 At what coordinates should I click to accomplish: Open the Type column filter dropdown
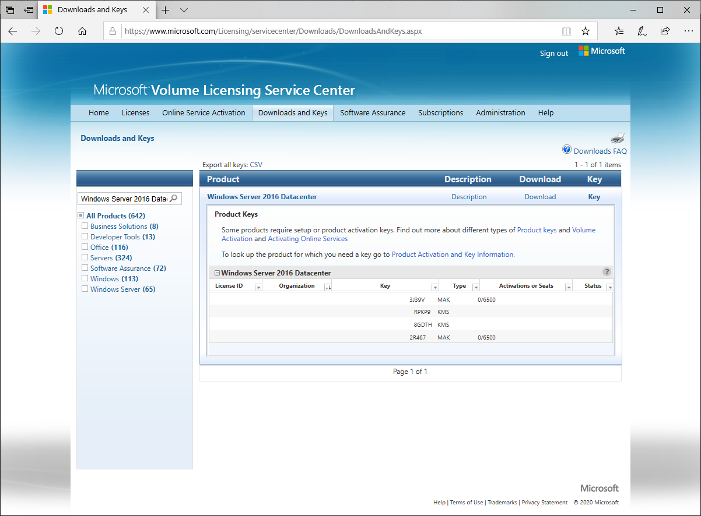(x=475, y=287)
